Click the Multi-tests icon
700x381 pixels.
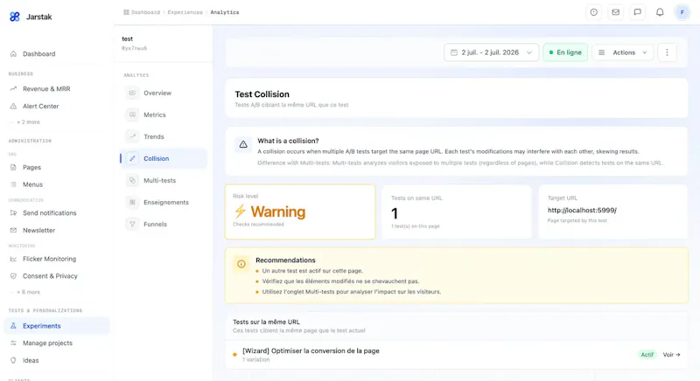(x=132, y=180)
